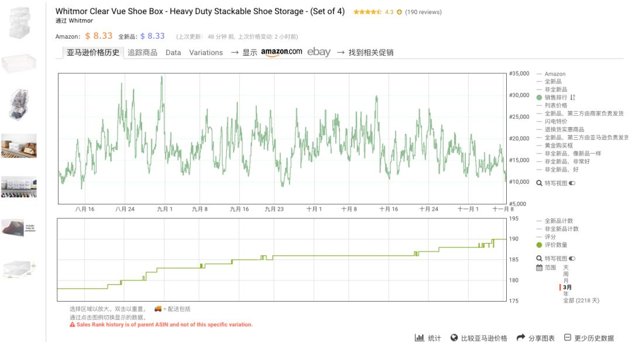Click the 找到相关促销 link
The width and height of the screenshot is (632, 342).
tap(371, 53)
